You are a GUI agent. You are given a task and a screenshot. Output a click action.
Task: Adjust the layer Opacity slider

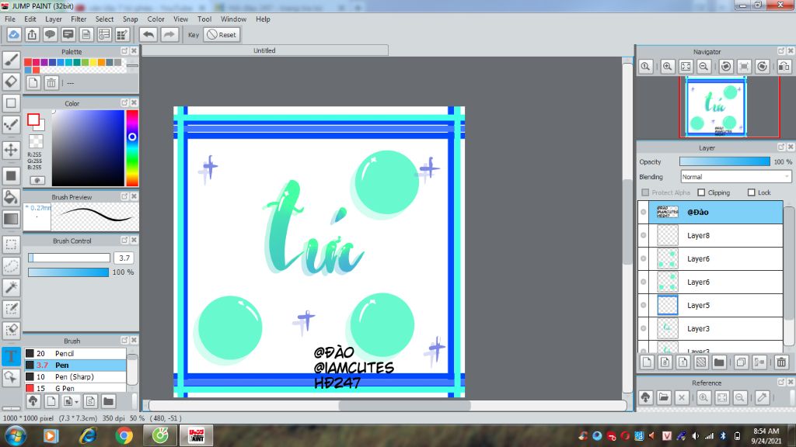pos(724,161)
